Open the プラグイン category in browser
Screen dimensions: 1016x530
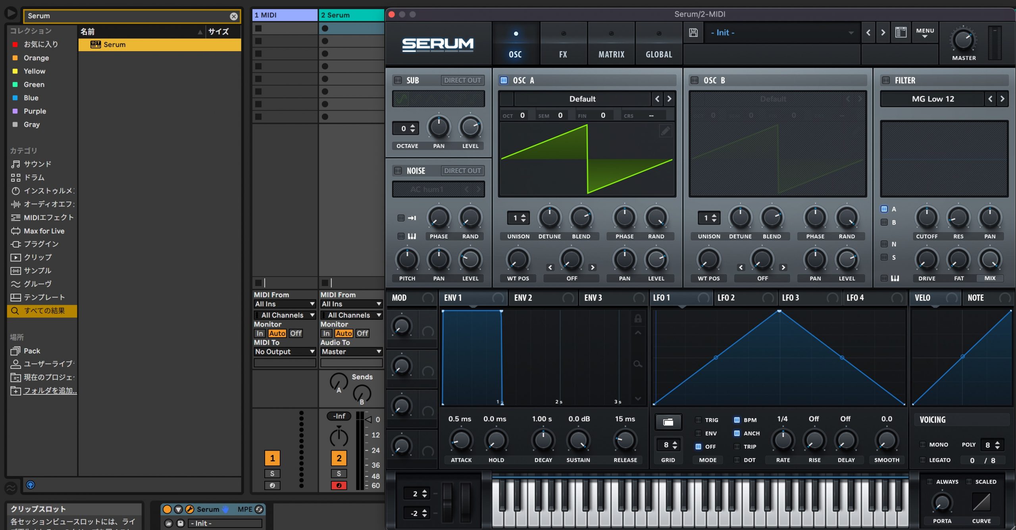[x=35, y=244]
